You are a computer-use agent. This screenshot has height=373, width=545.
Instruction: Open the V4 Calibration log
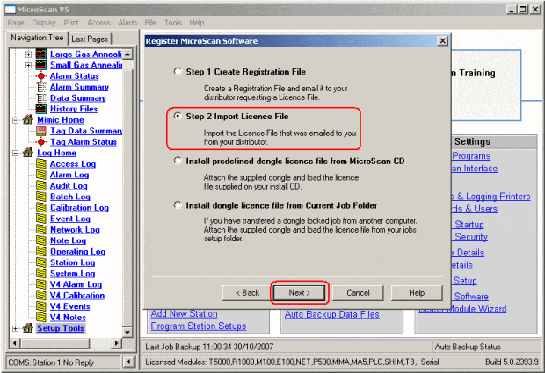point(77,296)
